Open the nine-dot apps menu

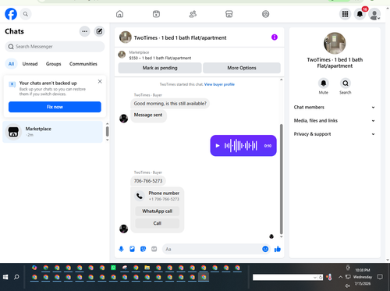(x=345, y=14)
